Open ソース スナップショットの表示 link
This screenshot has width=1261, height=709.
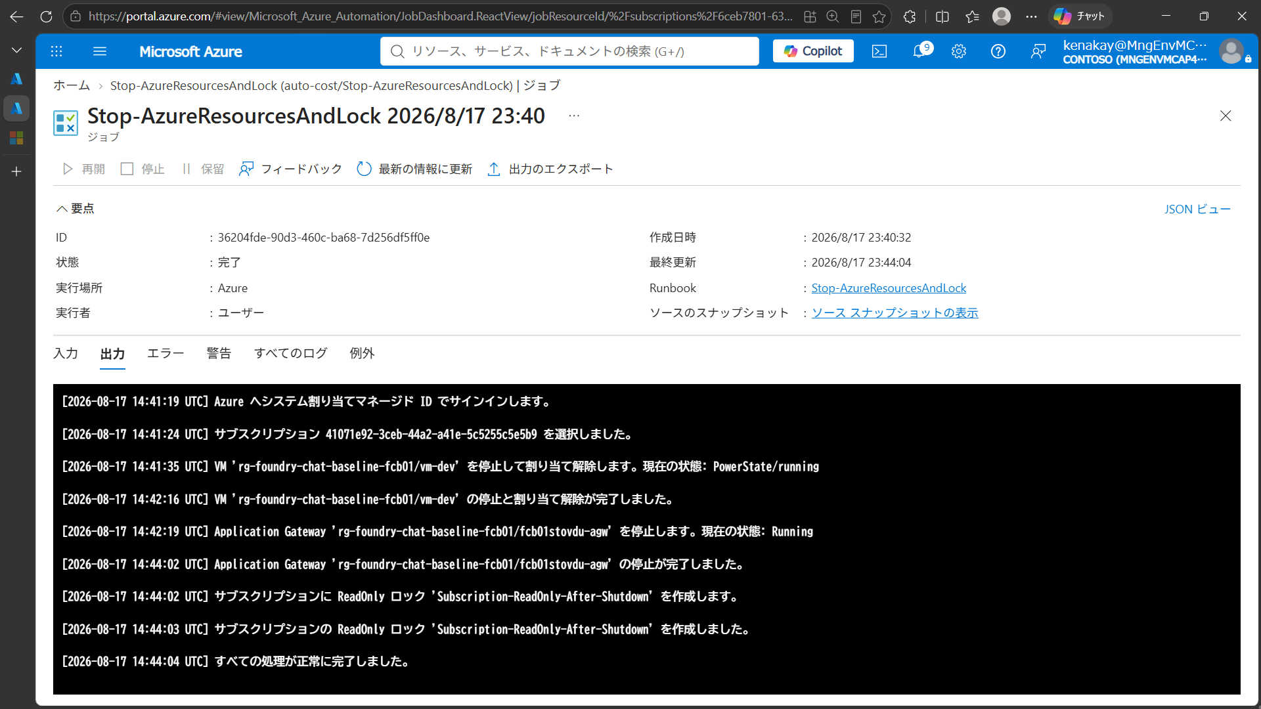coord(895,313)
